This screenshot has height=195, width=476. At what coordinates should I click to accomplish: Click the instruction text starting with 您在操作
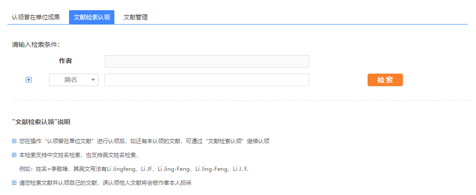click(144, 141)
